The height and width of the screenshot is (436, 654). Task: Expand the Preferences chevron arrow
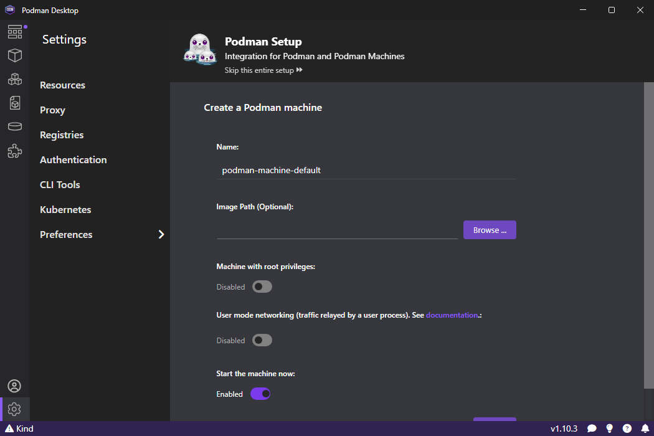pyautogui.click(x=161, y=235)
